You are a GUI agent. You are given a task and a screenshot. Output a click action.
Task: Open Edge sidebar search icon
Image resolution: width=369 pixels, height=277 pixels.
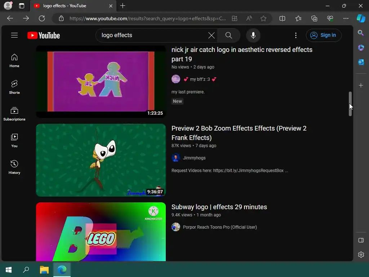point(361,33)
